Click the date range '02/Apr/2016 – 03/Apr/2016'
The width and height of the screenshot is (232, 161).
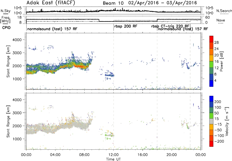point(163,3)
